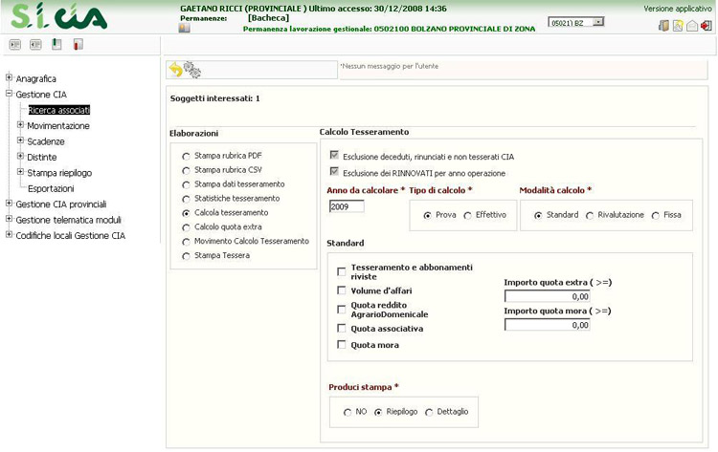The height and width of the screenshot is (452, 718).
Task: Click Versione applicativo link
Action: [678, 9]
